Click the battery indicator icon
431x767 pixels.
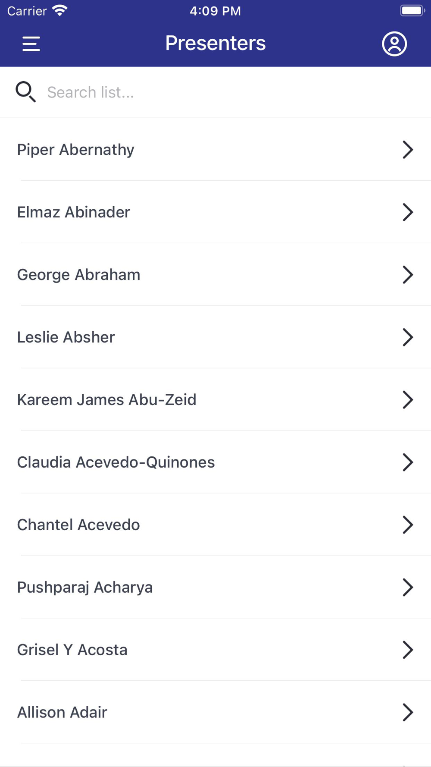tap(412, 10)
